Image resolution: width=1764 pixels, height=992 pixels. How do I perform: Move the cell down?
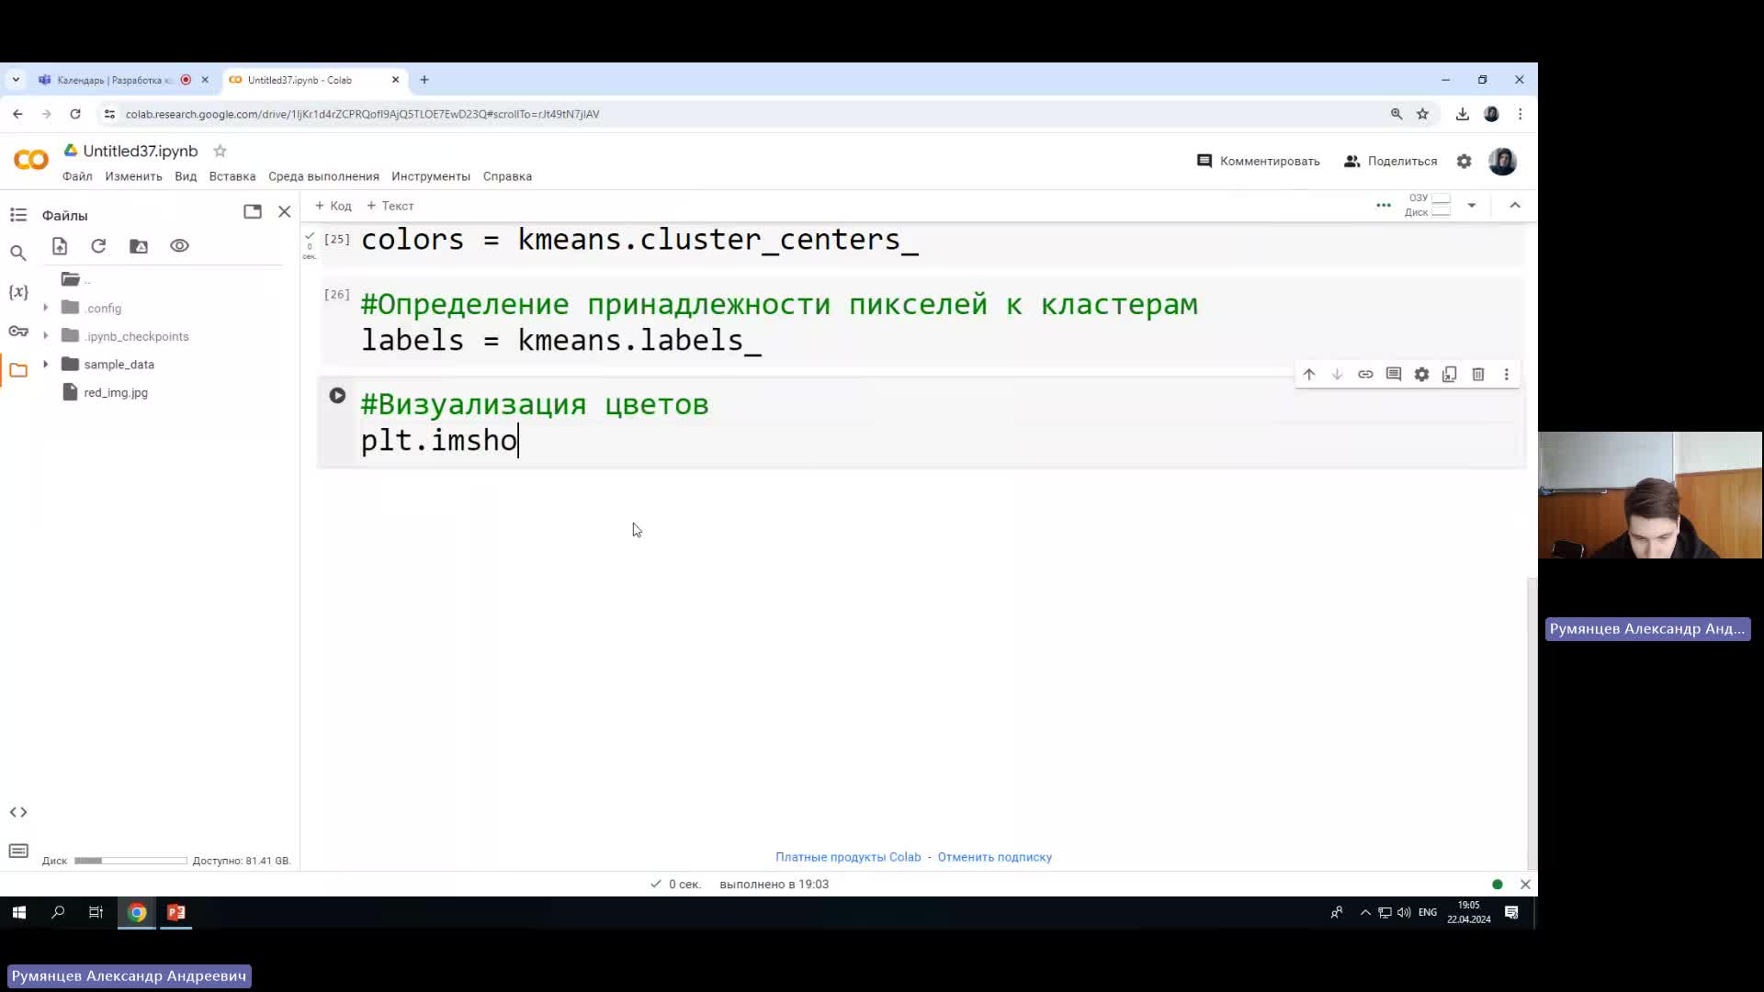pos(1338,375)
